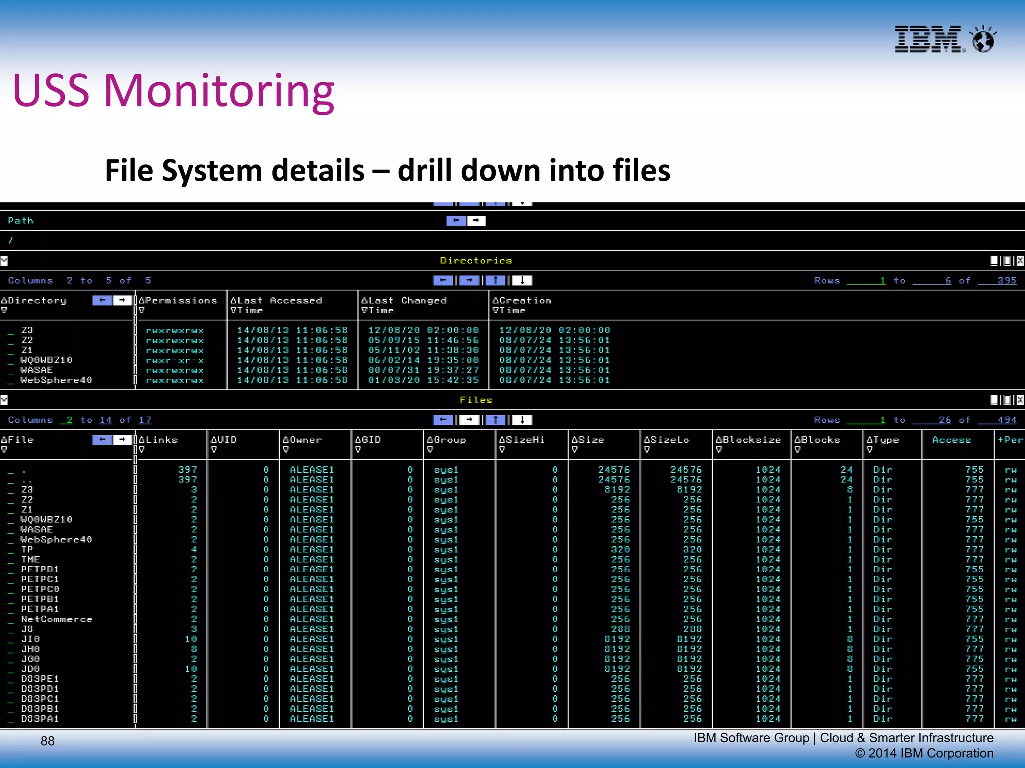The width and height of the screenshot is (1025, 768).
Task: Click File column right arrow
Action: [x=122, y=439]
